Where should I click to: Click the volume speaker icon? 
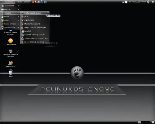coord(148,2)
